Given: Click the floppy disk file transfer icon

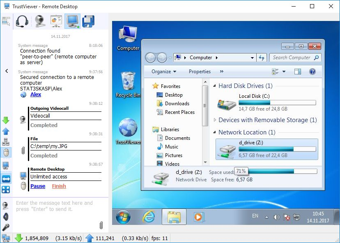Looking at the screenshot, I should pos(88,21).
